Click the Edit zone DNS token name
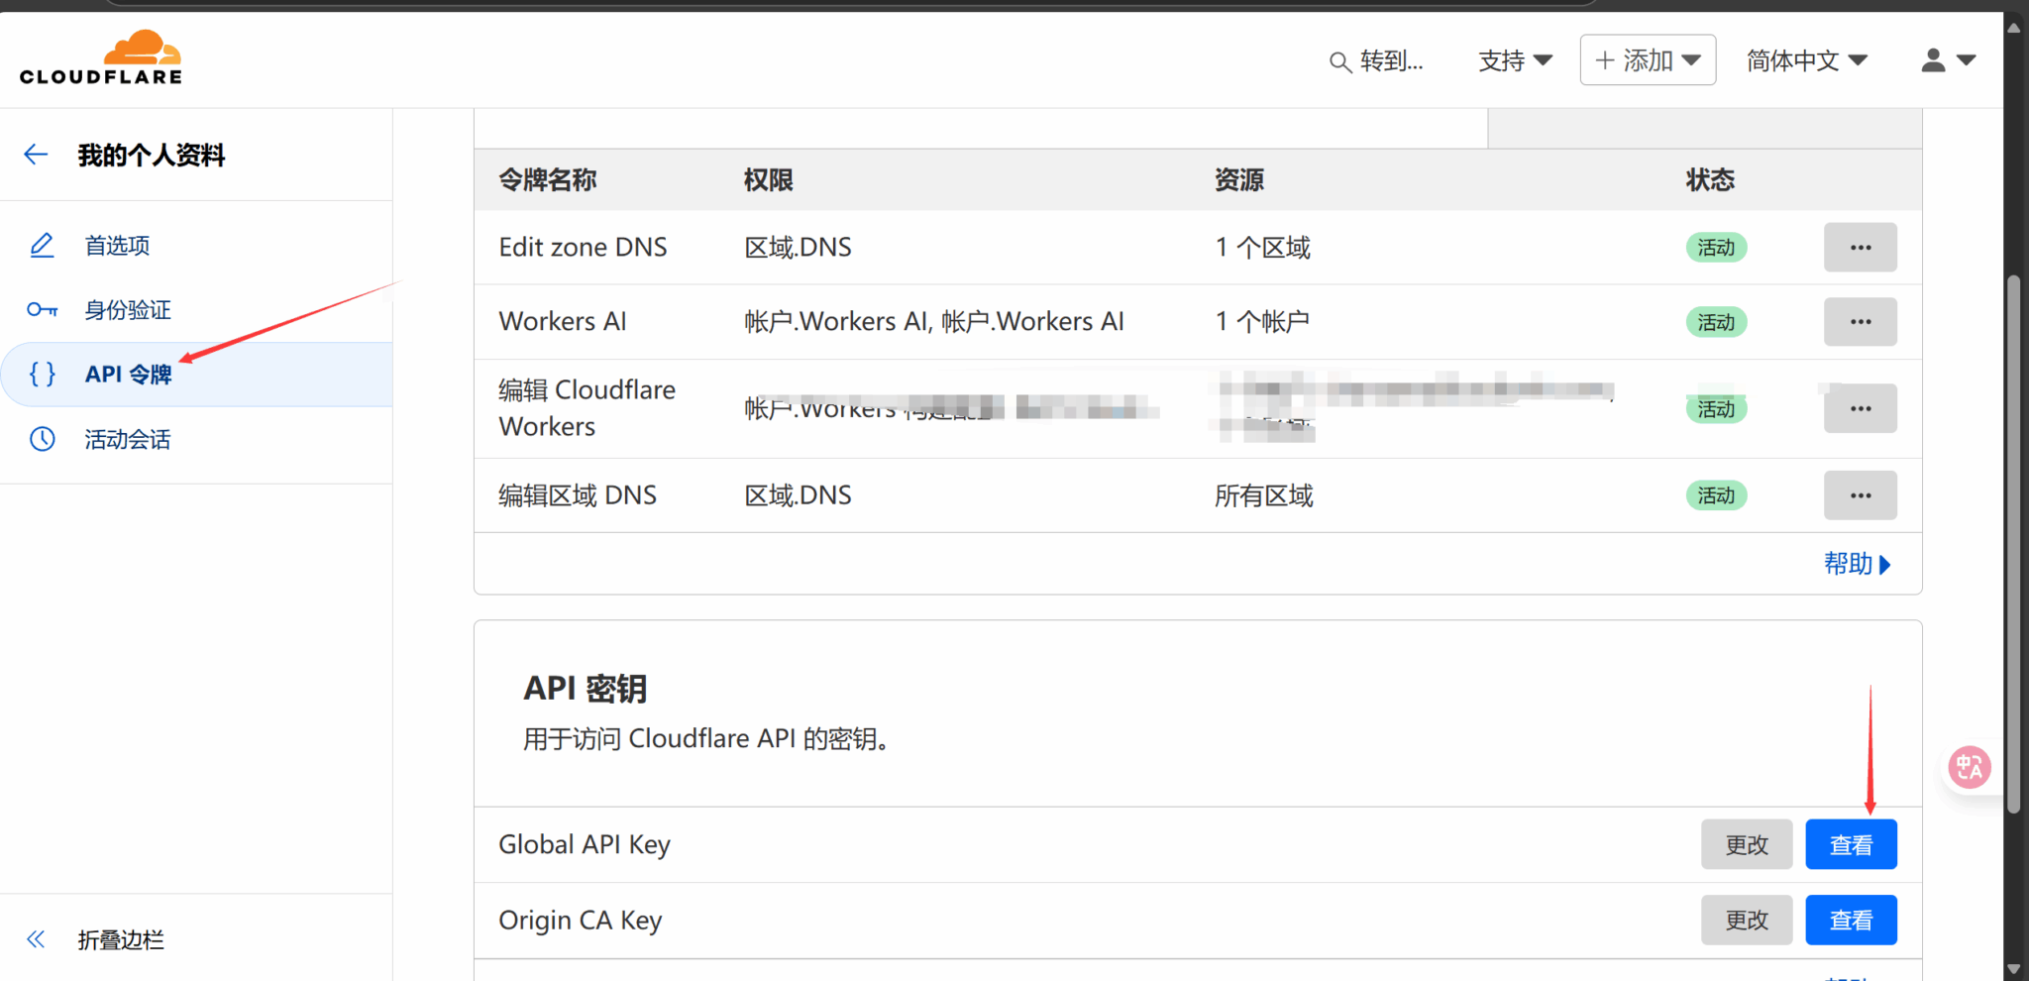 click(583, 247)
